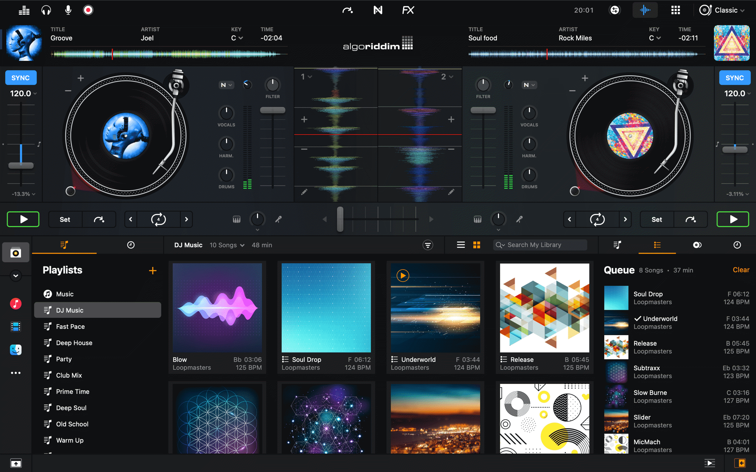
Task: Open the sampler grid view icon
Action: [x=675, y=10]
